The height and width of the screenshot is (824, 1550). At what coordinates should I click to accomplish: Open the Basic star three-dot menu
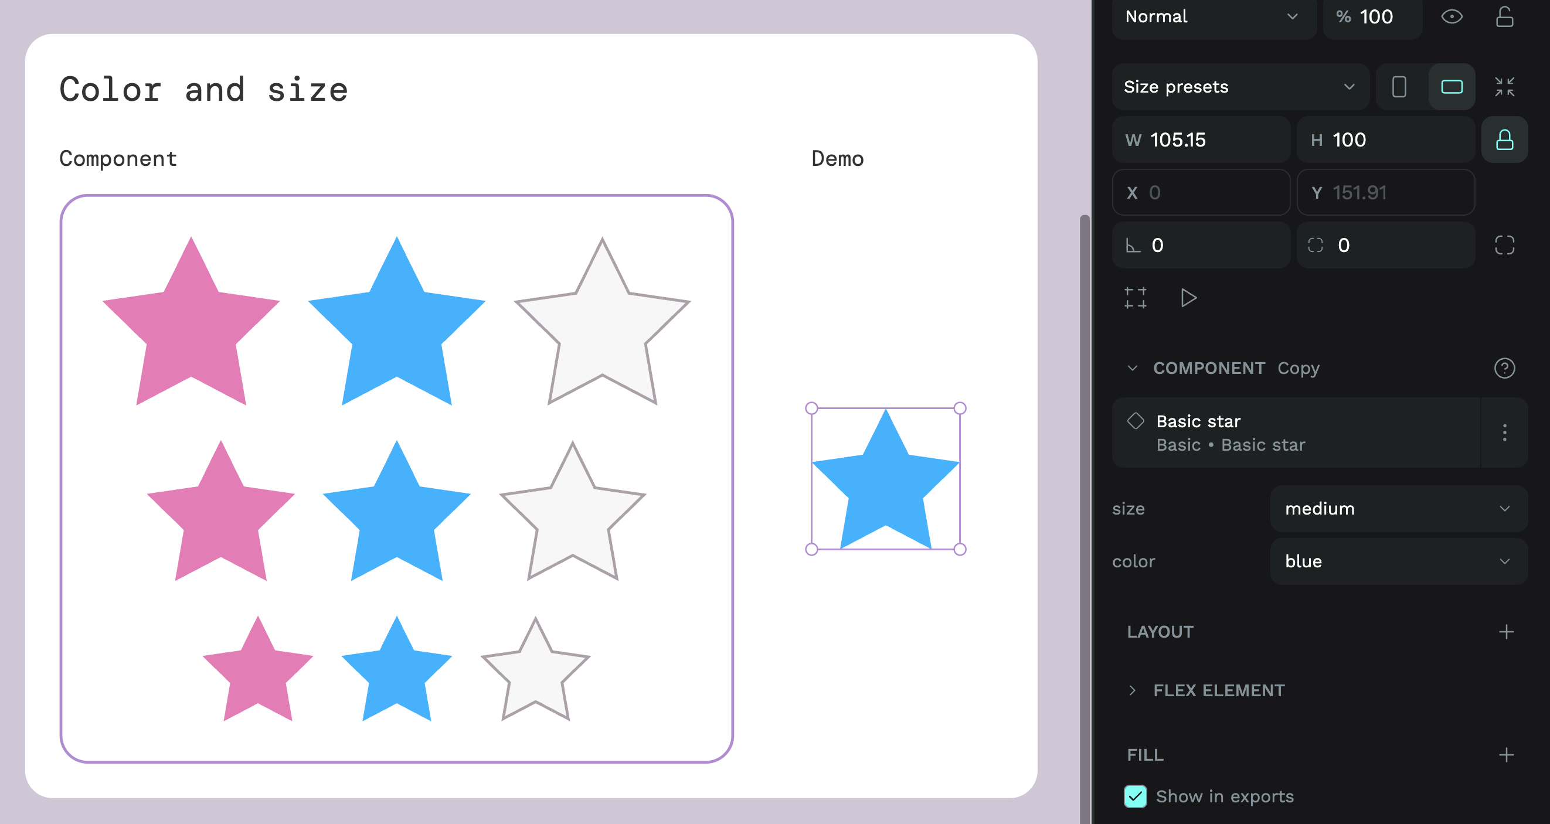tap(1504, 433)
